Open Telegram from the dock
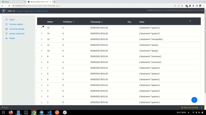This screenshot has height=115, width=206. pyautogui.click(x=42, y=112)
